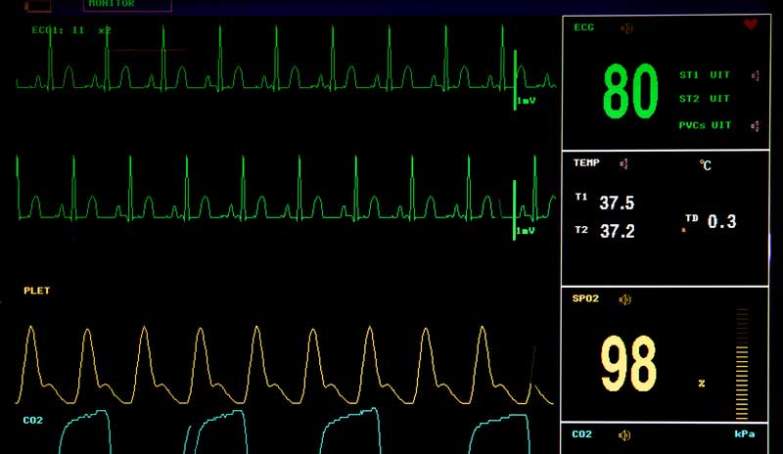Click the SPO2 speaker icon

[625, 299]
